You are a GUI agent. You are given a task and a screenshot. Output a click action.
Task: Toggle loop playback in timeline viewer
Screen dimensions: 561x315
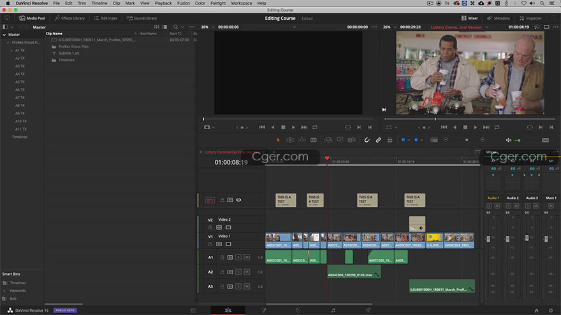tap(497, 127)
